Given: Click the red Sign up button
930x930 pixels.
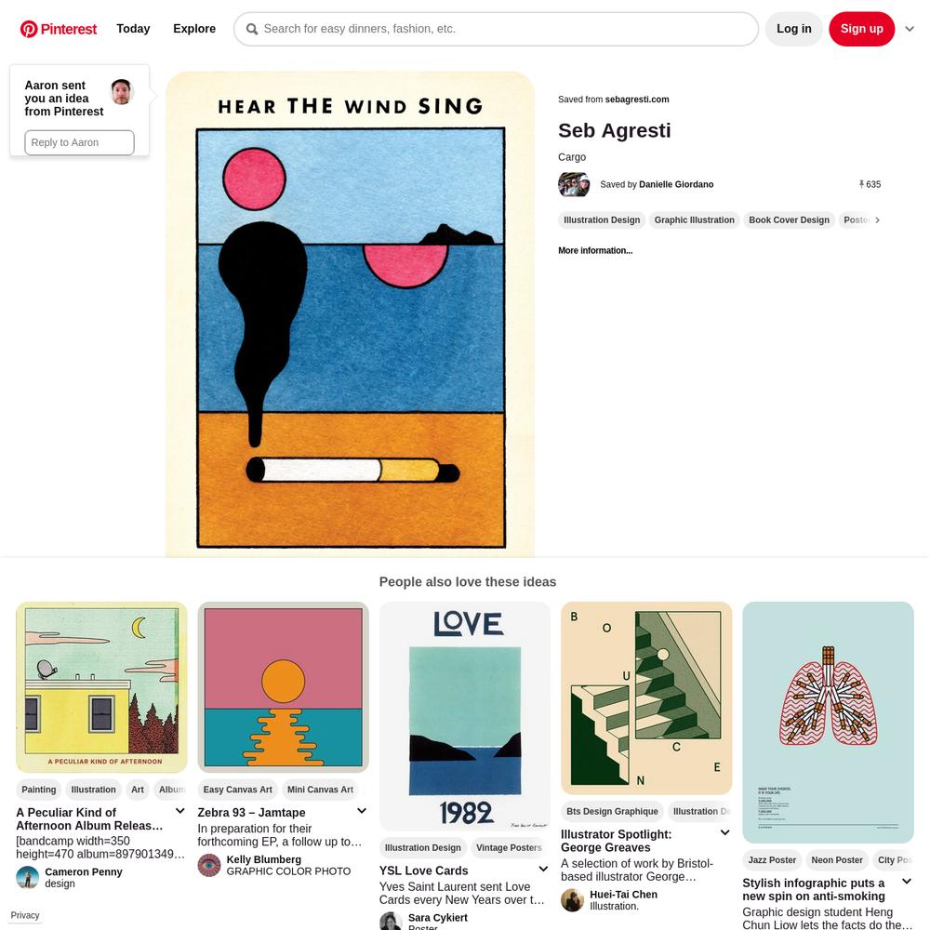Looking at the screenshot, I should point(861,29).
